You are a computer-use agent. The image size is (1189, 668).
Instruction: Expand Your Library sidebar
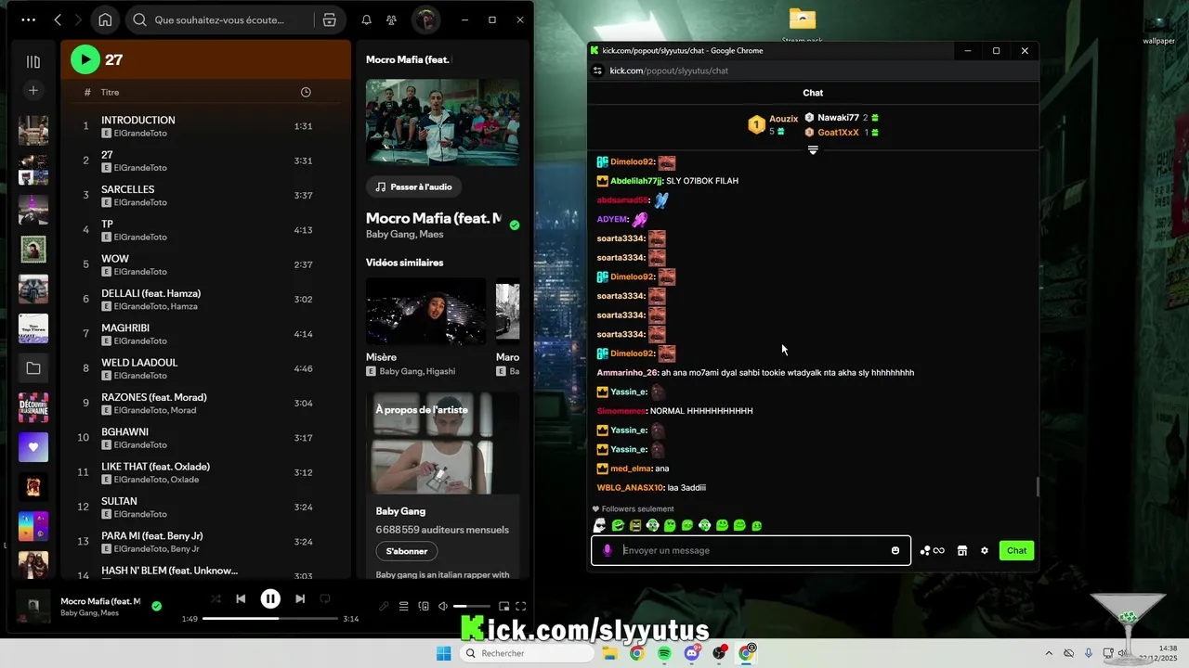33,61
